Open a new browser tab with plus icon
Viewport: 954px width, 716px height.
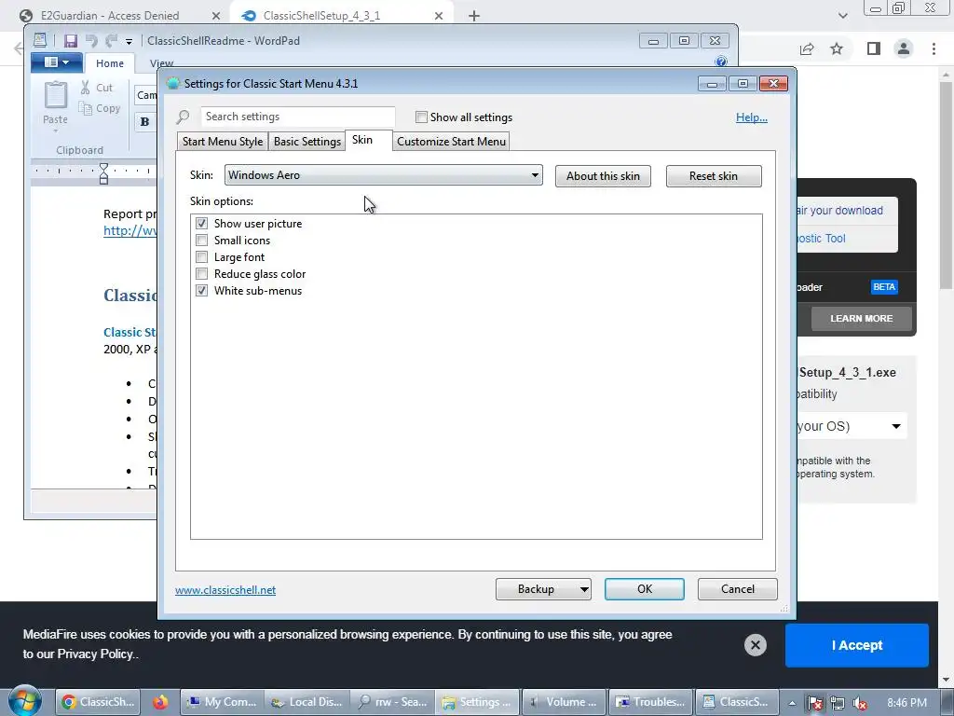pyautogui.click(x=474, y=16)
